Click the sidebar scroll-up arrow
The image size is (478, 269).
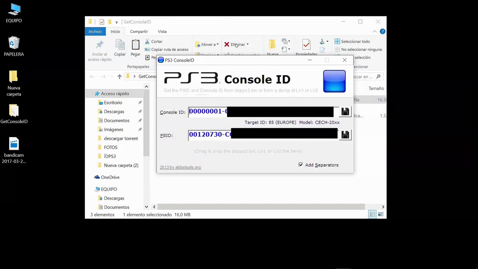click(146, 87)
